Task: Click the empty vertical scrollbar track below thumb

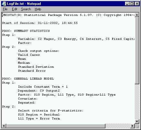Action: 137,102
